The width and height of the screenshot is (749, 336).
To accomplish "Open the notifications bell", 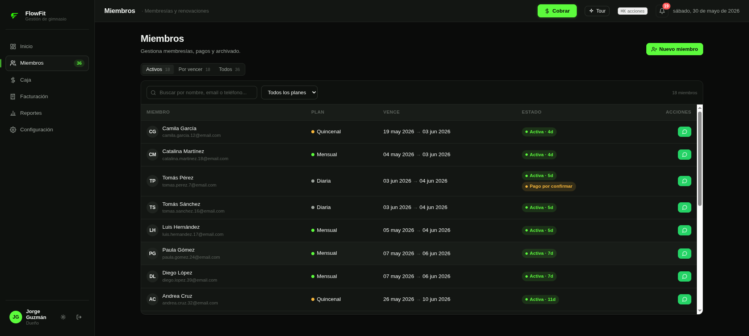I will coord(662,11).
